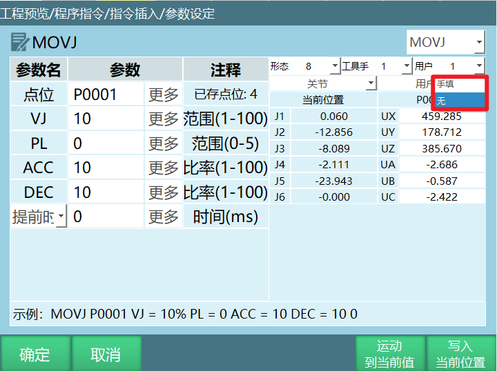
Task: Click the J4 value -2.111
Action: click(334, 165)
